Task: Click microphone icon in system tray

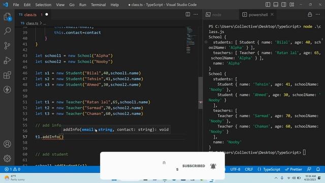Action: pyautogui.click(x=282, y=178)
